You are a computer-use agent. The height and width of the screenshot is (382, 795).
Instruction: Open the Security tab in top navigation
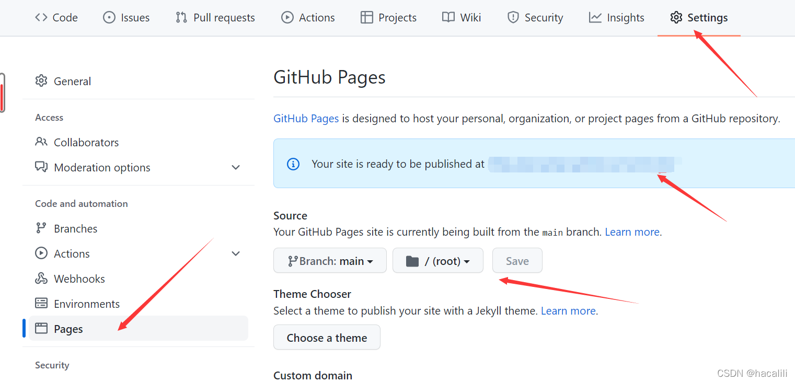tap(535, 17)
